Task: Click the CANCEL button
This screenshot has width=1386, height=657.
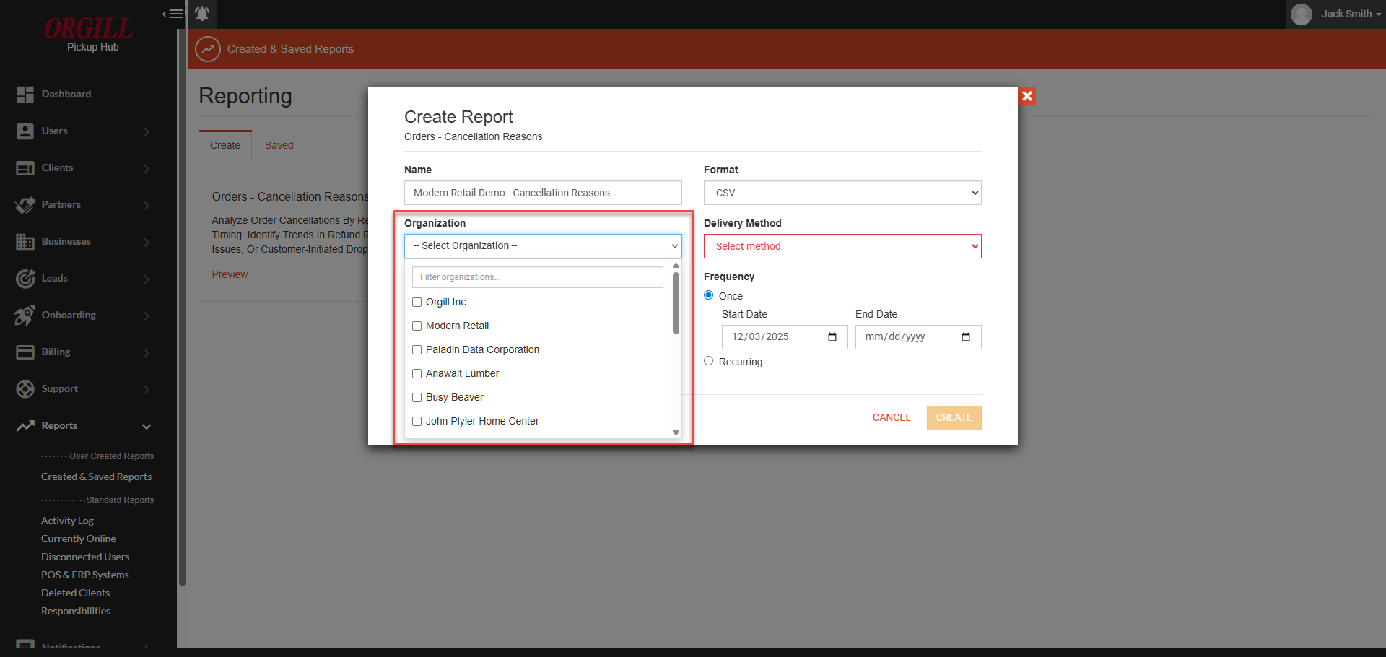Action: pos(892,418)
